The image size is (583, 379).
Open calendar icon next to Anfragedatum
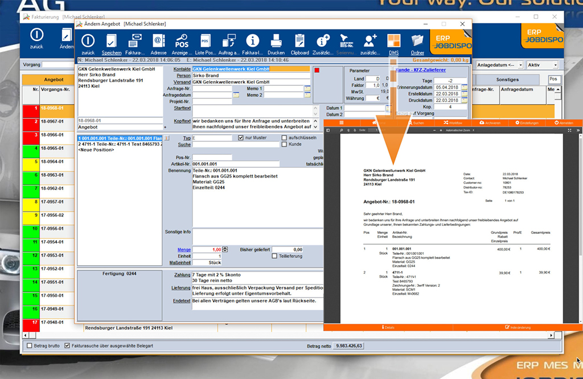(x=236, y=95)
